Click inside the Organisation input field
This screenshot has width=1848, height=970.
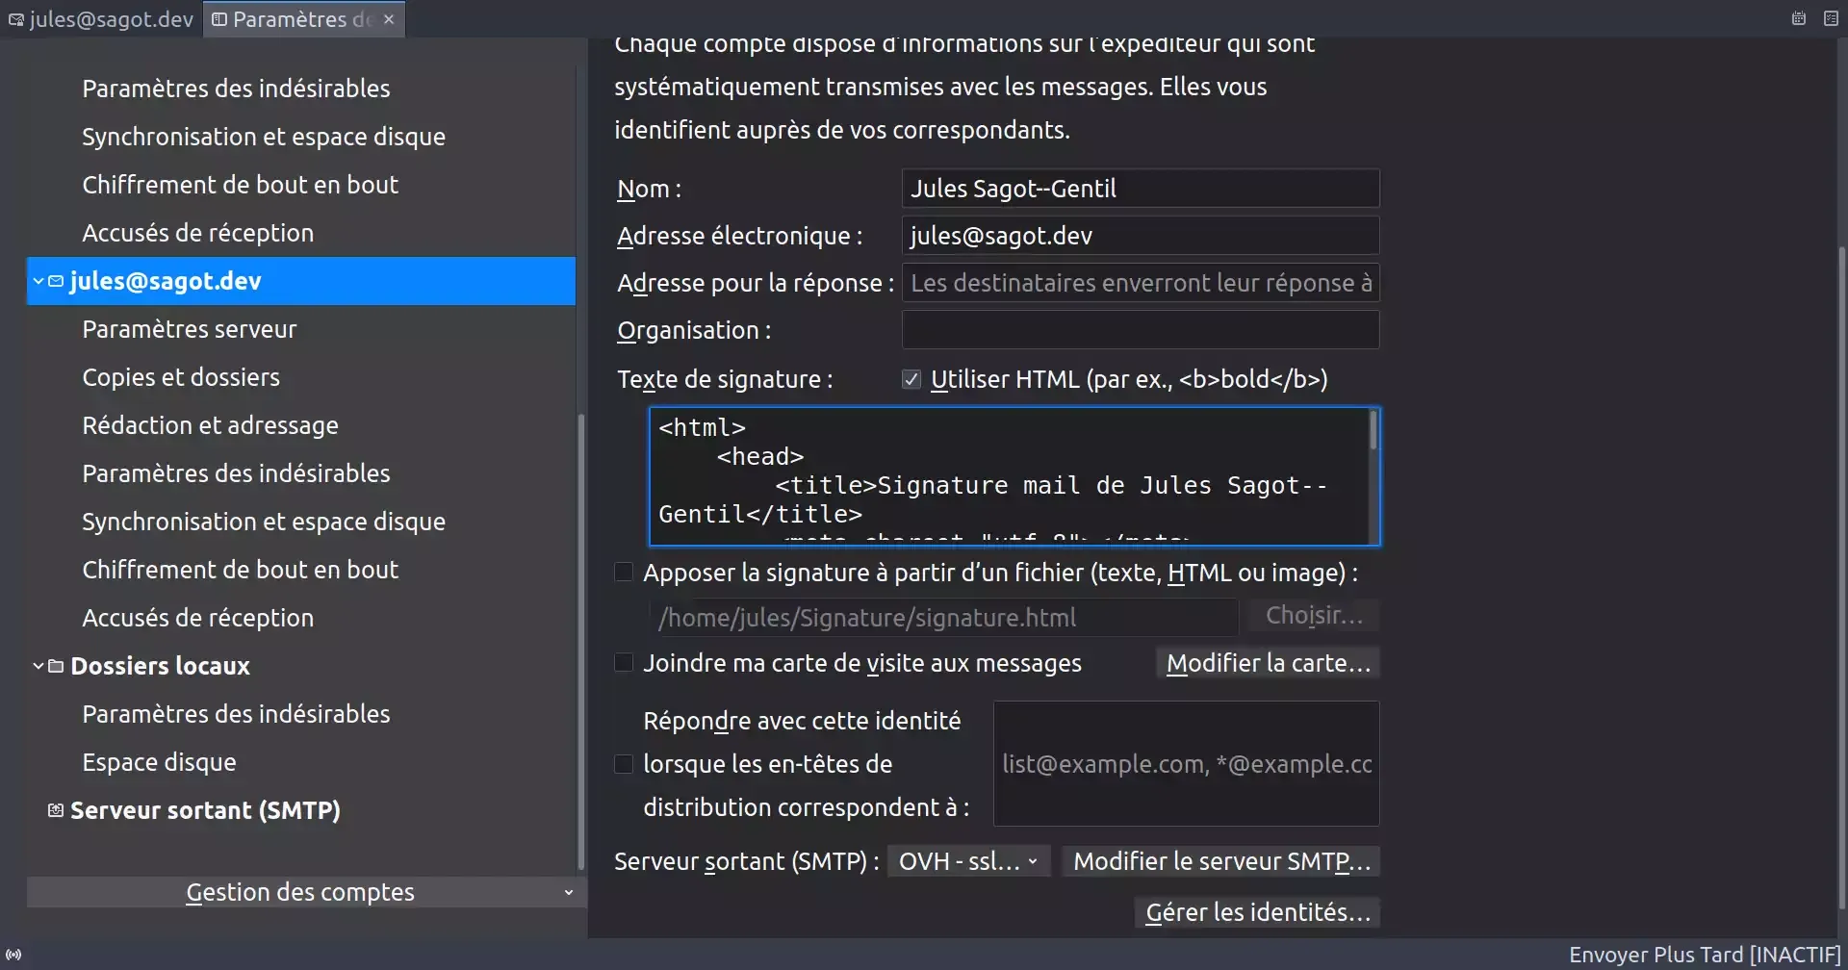(1140, 329)
